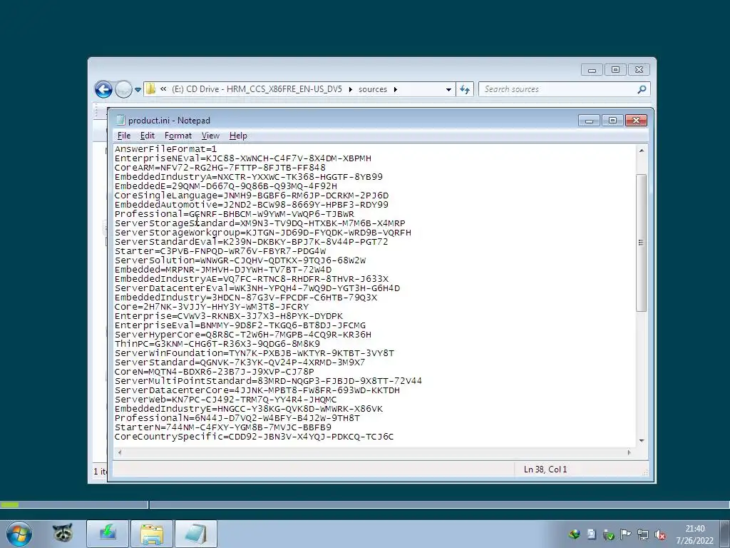Open the address bar previous locations dropdown

click(x=448, y=89)
